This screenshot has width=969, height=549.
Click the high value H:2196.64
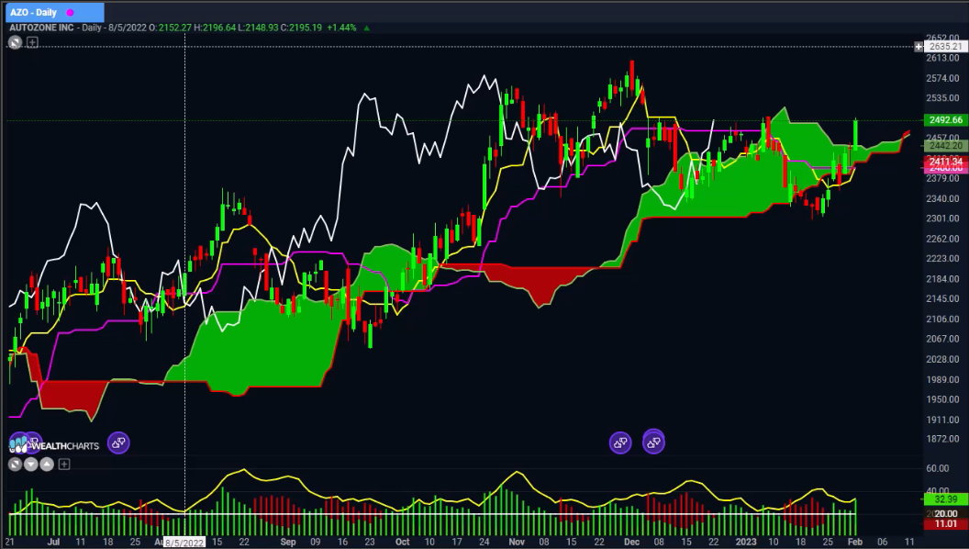(215, 28)
